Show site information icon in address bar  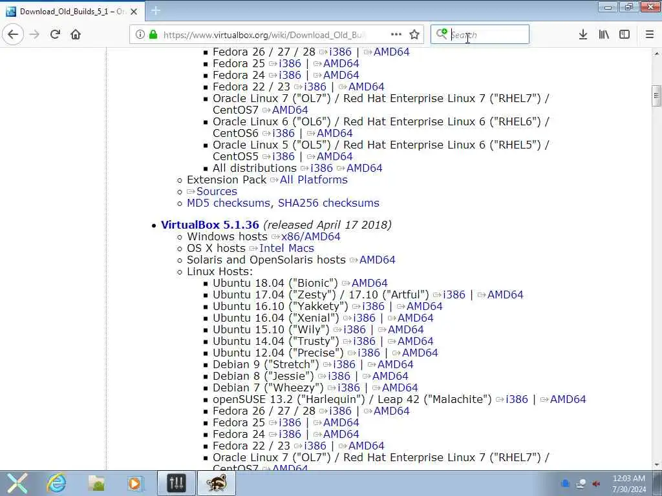pos(140,35)
